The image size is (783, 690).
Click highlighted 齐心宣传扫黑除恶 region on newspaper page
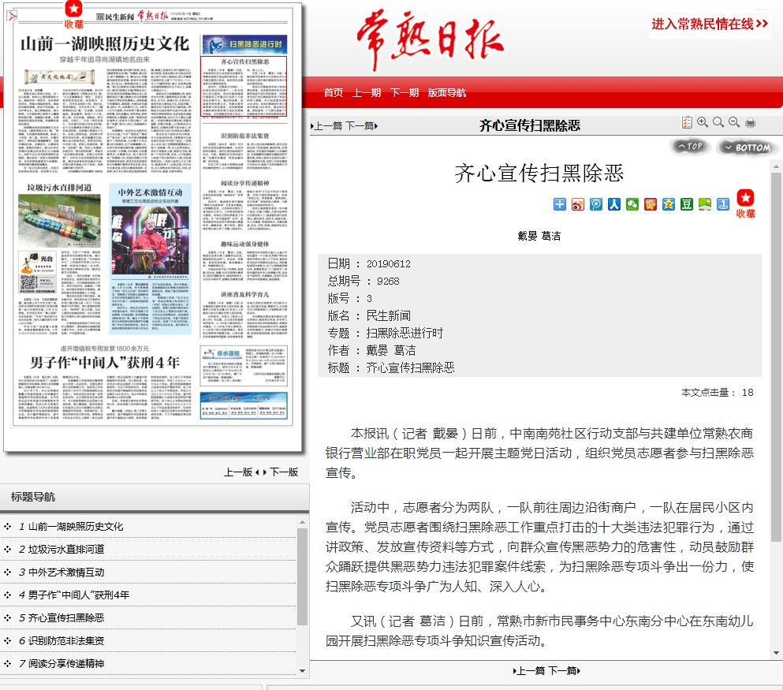244,86
